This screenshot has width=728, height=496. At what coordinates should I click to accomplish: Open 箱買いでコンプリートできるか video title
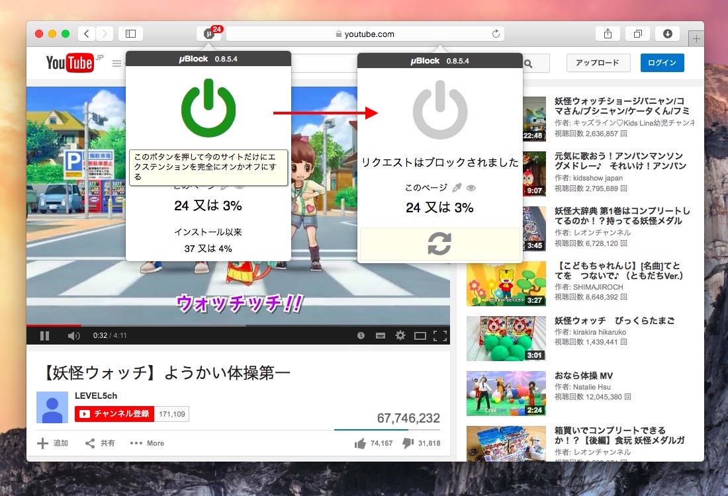tap(619, 435)
